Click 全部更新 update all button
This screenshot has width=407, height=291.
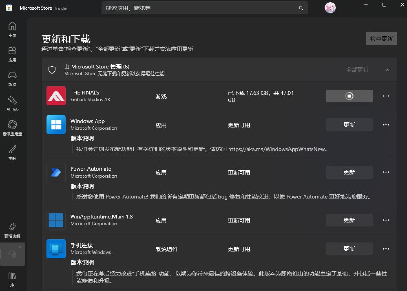click(x=357, y=70)
